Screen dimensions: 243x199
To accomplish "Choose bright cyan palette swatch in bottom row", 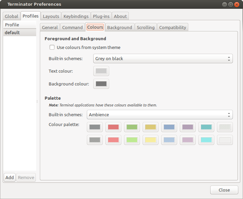I will [206, 140].
